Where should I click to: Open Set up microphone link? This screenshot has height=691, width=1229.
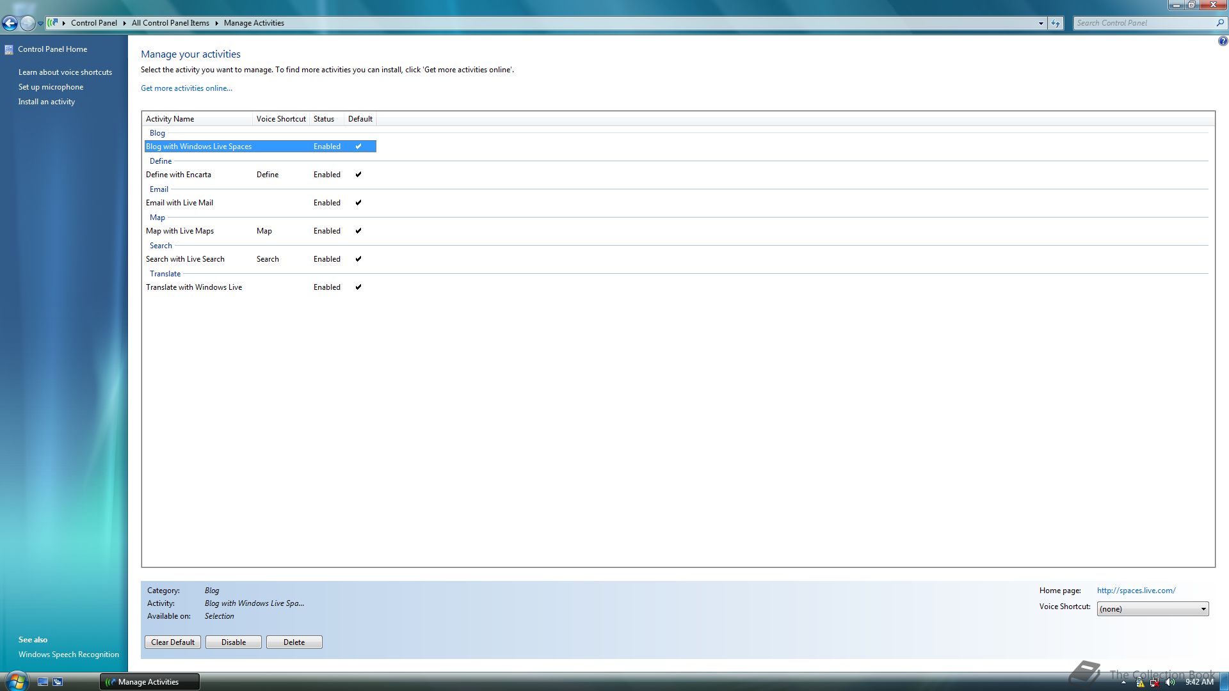(51, 87)
